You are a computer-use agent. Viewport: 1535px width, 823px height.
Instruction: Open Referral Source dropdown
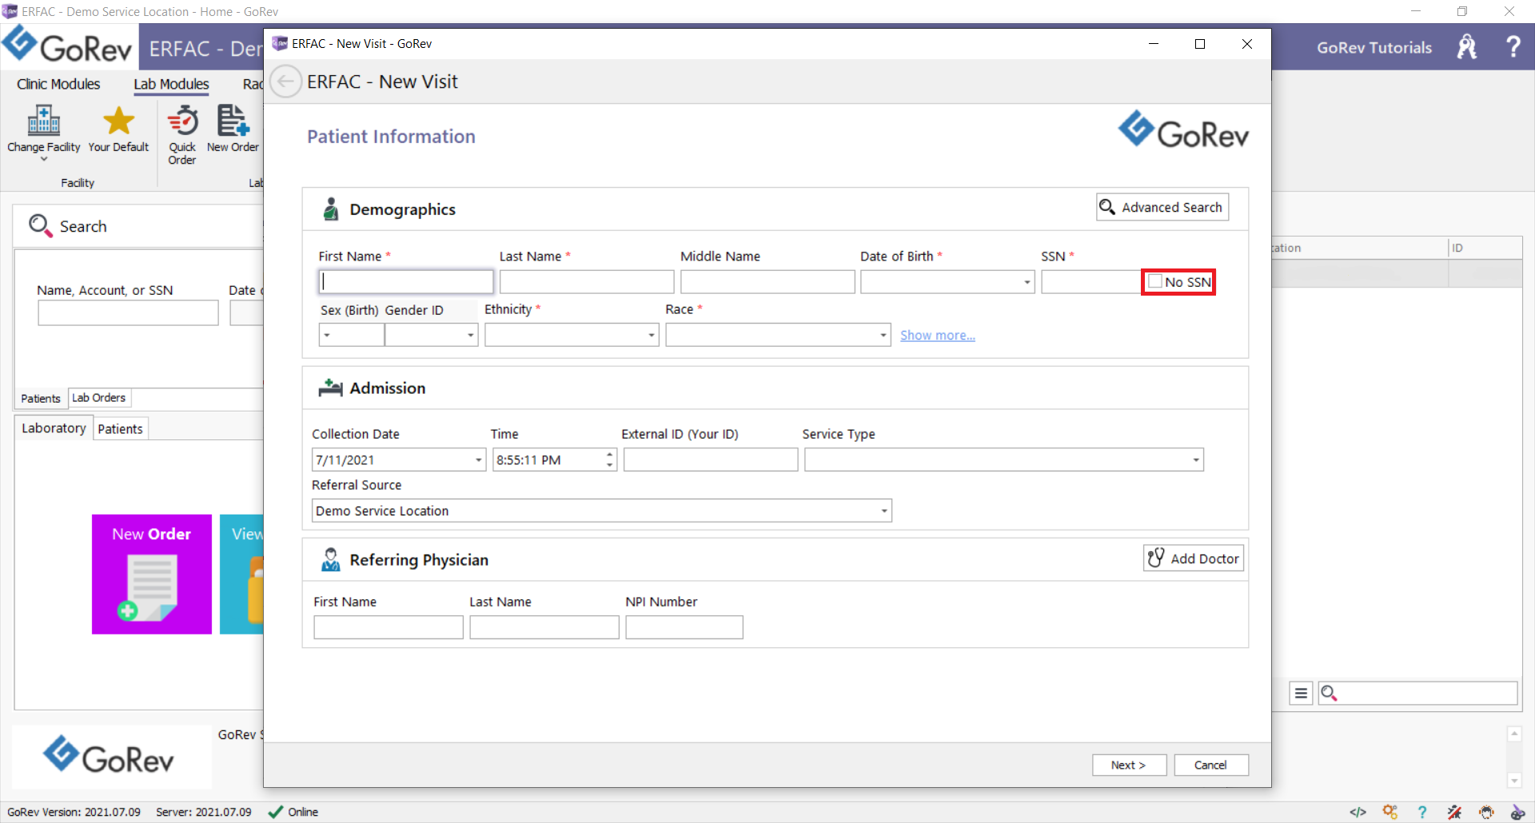pos(883,511)
